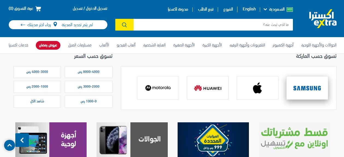Click the eXtra logo
Image resolution: width=344 pixels, height=157 pixels.
tap(323, 19)
